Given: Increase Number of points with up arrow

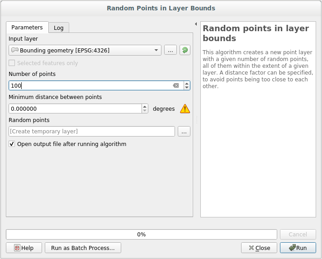Looking at the screenshot, I should point(187,83).
